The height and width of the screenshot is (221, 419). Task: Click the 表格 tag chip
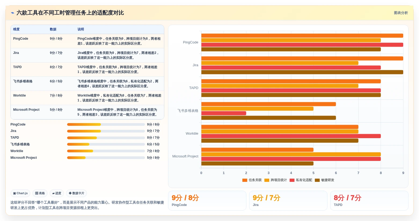pyautogui.click(x=40, y=193)
